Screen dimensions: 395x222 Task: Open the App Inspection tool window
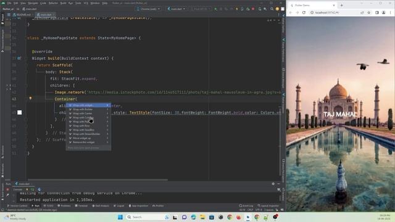click(x=138, y=206)
